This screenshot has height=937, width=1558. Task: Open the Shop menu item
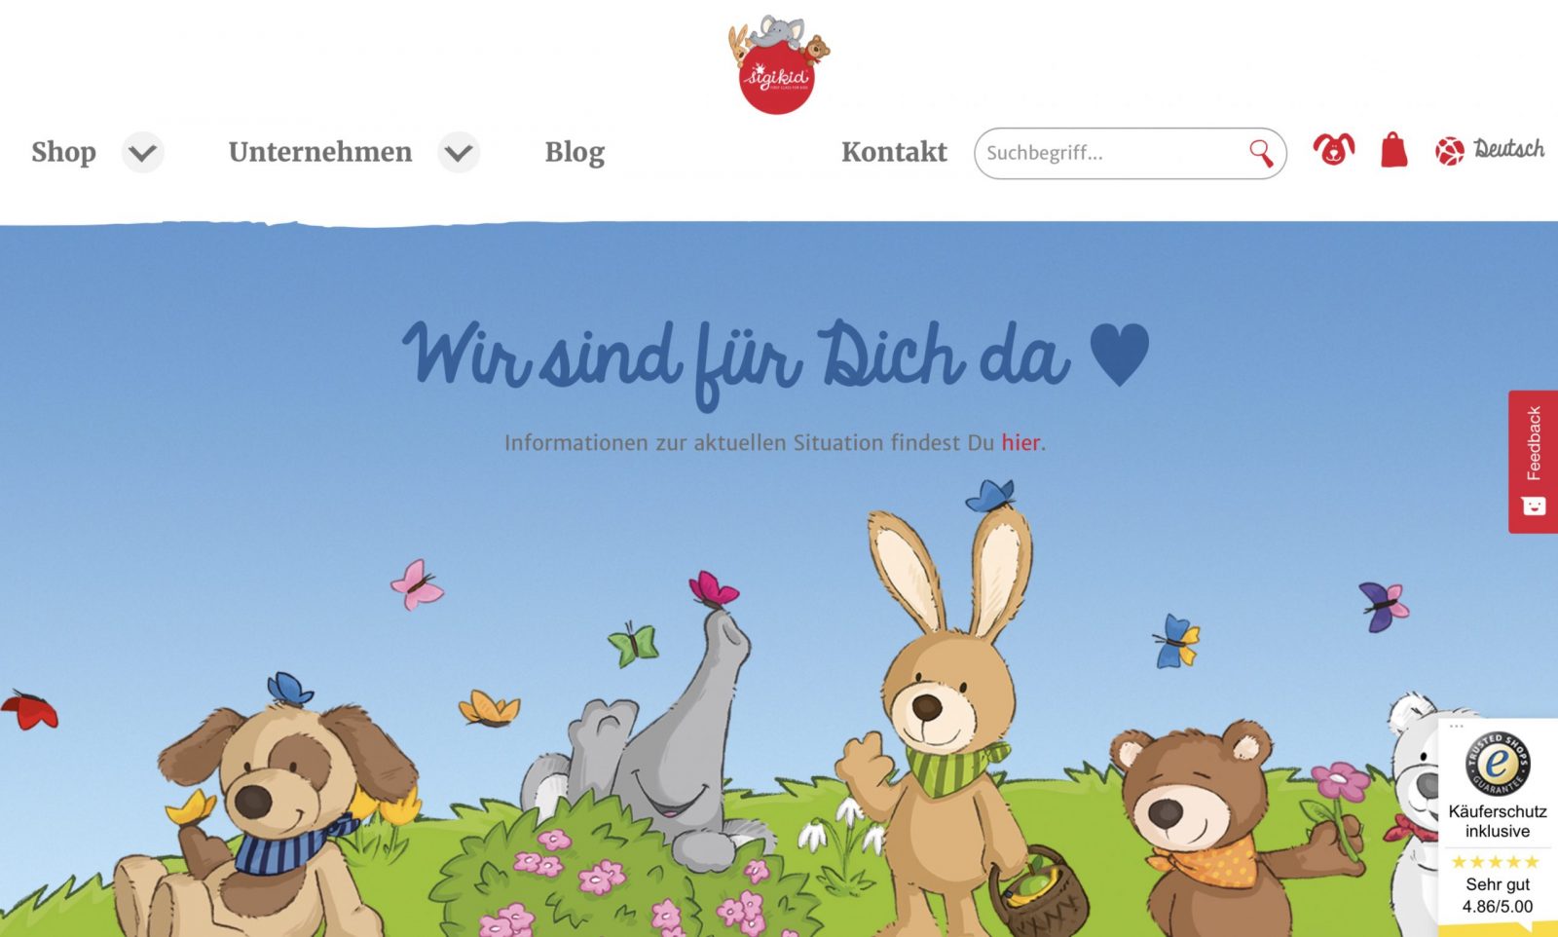(63, 152)
